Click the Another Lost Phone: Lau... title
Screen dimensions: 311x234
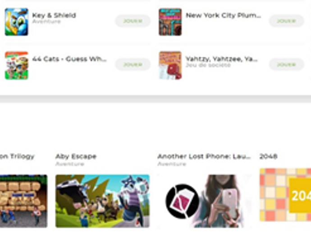point(204,156)
